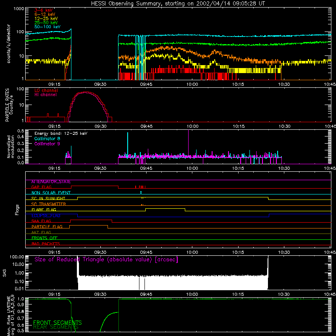Image resolution: width=336 pixels, height=336 pixels.
Task: Select the cyan 50-100 keV legend entry
Action: 47,27
